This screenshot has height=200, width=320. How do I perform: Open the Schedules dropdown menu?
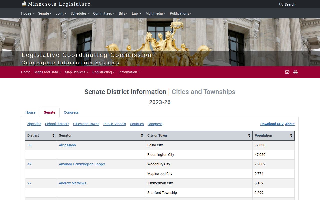pyautogui.click(x=80, y=13)
